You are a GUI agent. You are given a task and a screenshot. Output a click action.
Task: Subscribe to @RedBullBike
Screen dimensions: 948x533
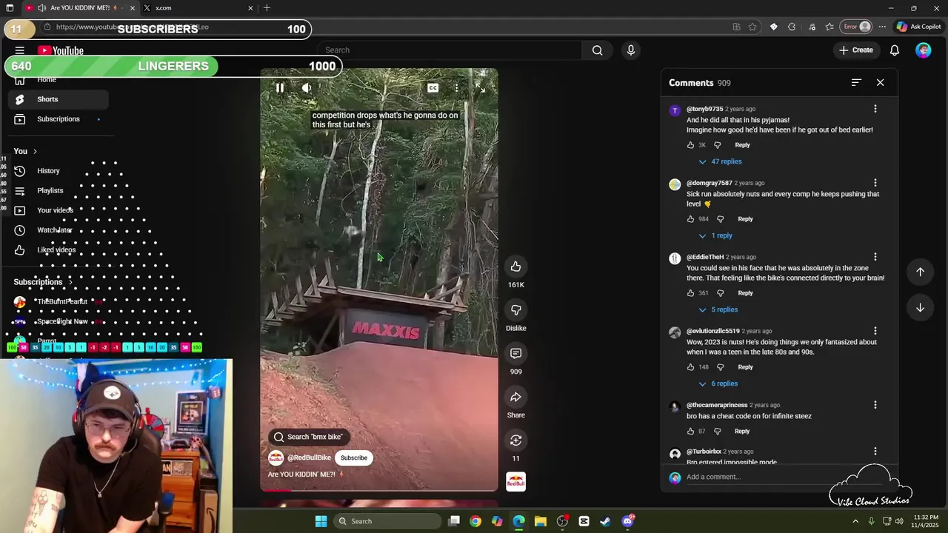click(x=354, y=457)
